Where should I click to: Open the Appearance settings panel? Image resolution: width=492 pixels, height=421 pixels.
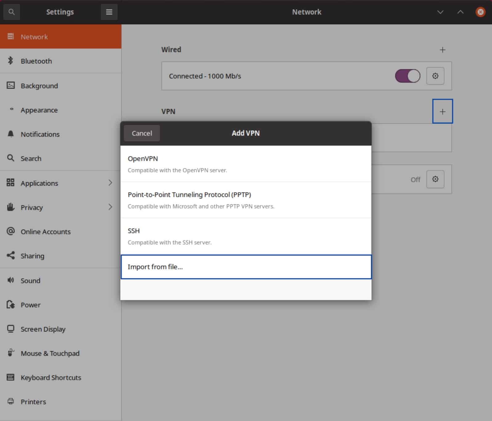point(61,110)
